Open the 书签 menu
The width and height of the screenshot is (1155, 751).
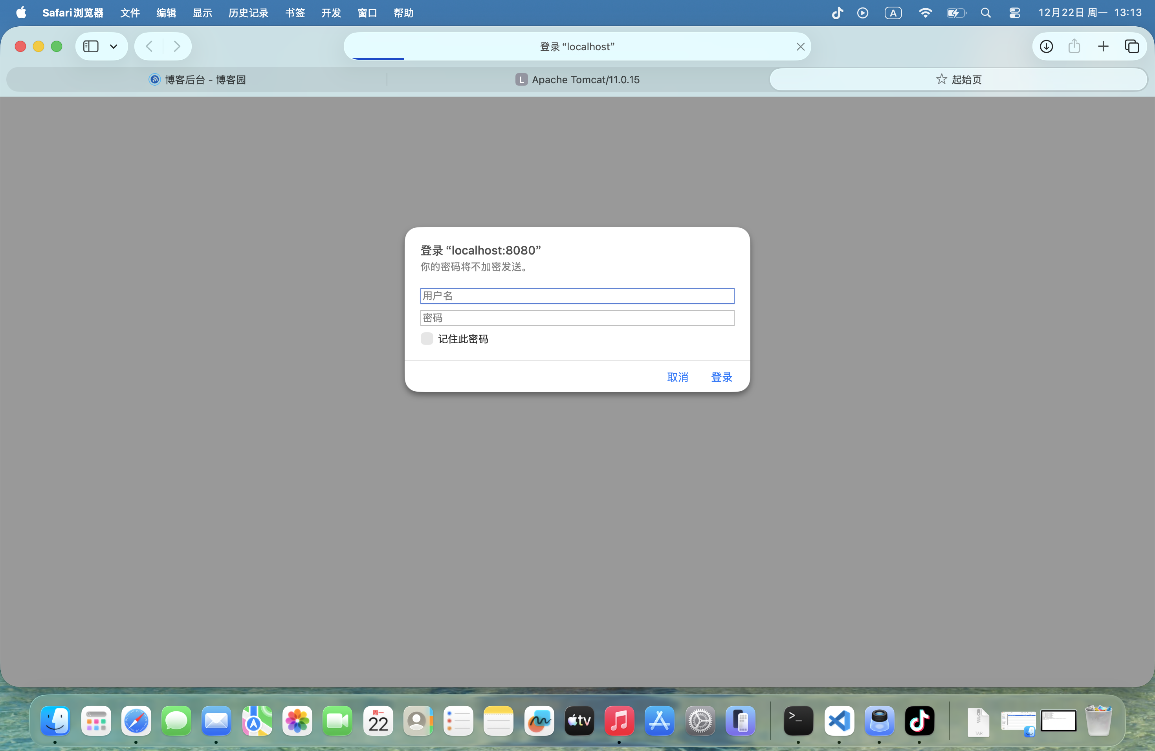coord(295,13)
